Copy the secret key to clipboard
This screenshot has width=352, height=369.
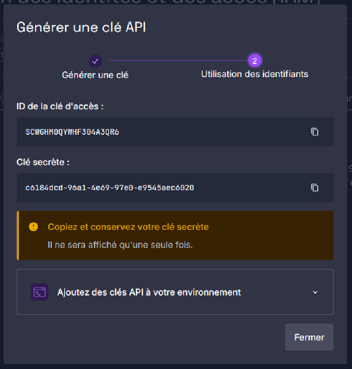(315, 188)
